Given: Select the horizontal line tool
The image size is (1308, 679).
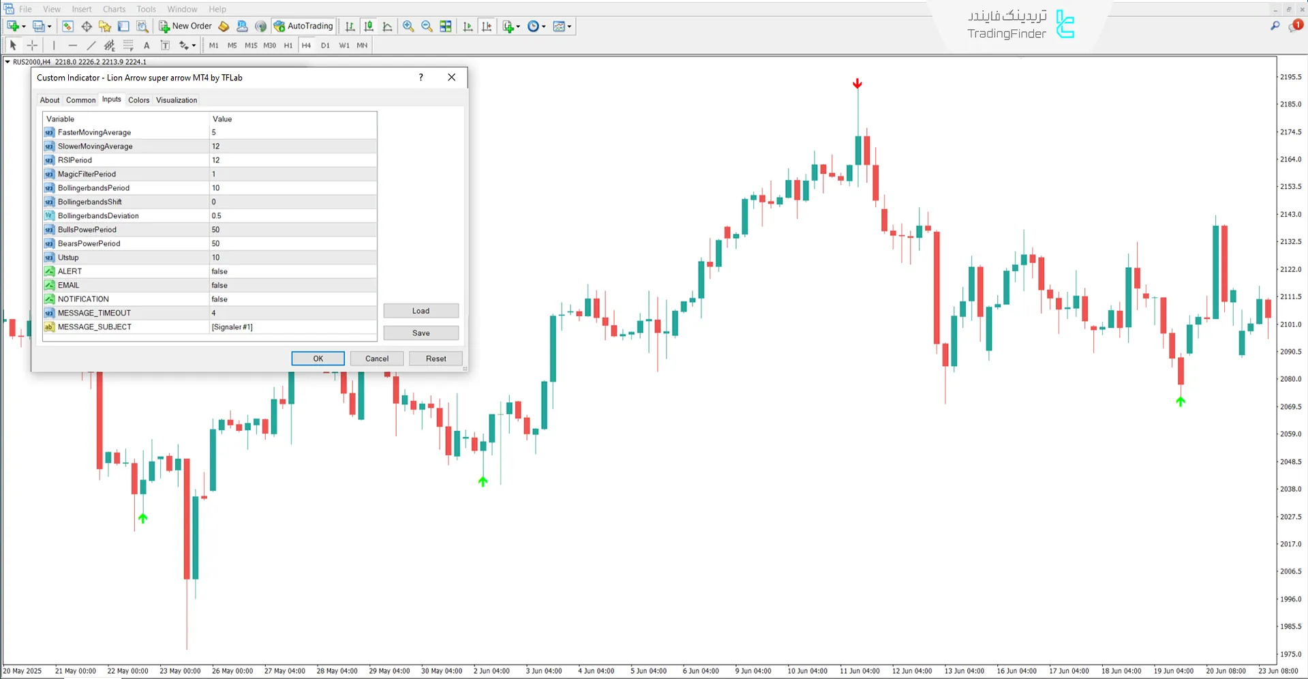Looking at the screenshot, I should [72, 46].
